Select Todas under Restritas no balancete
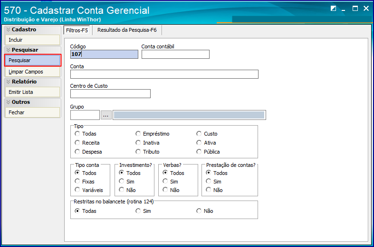The width and height of the screenshot is (374, 247). pyautogui.click(x=86, y=211)
